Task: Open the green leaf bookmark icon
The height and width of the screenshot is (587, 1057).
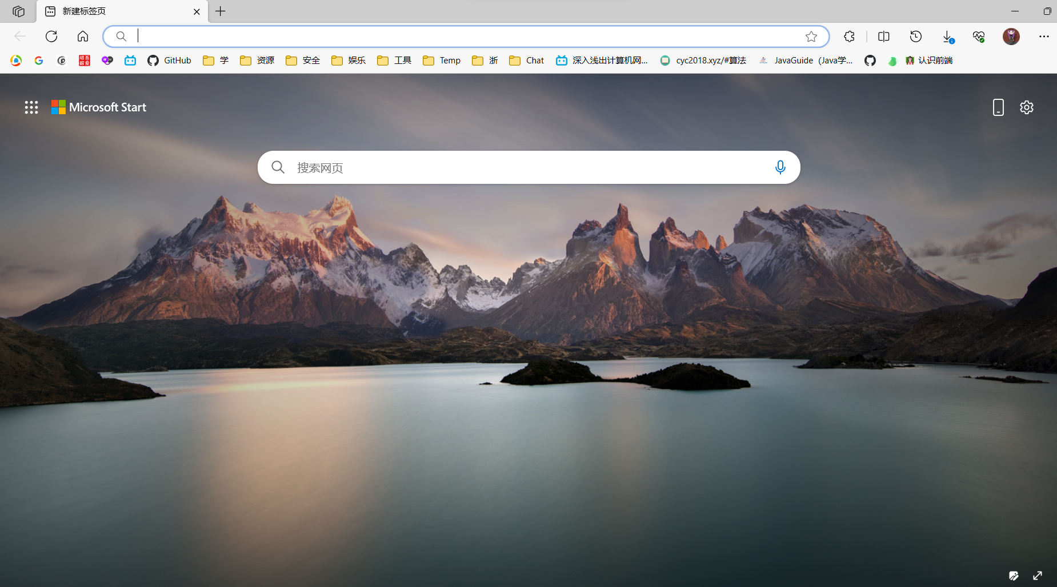Action: tap(892, 61)
